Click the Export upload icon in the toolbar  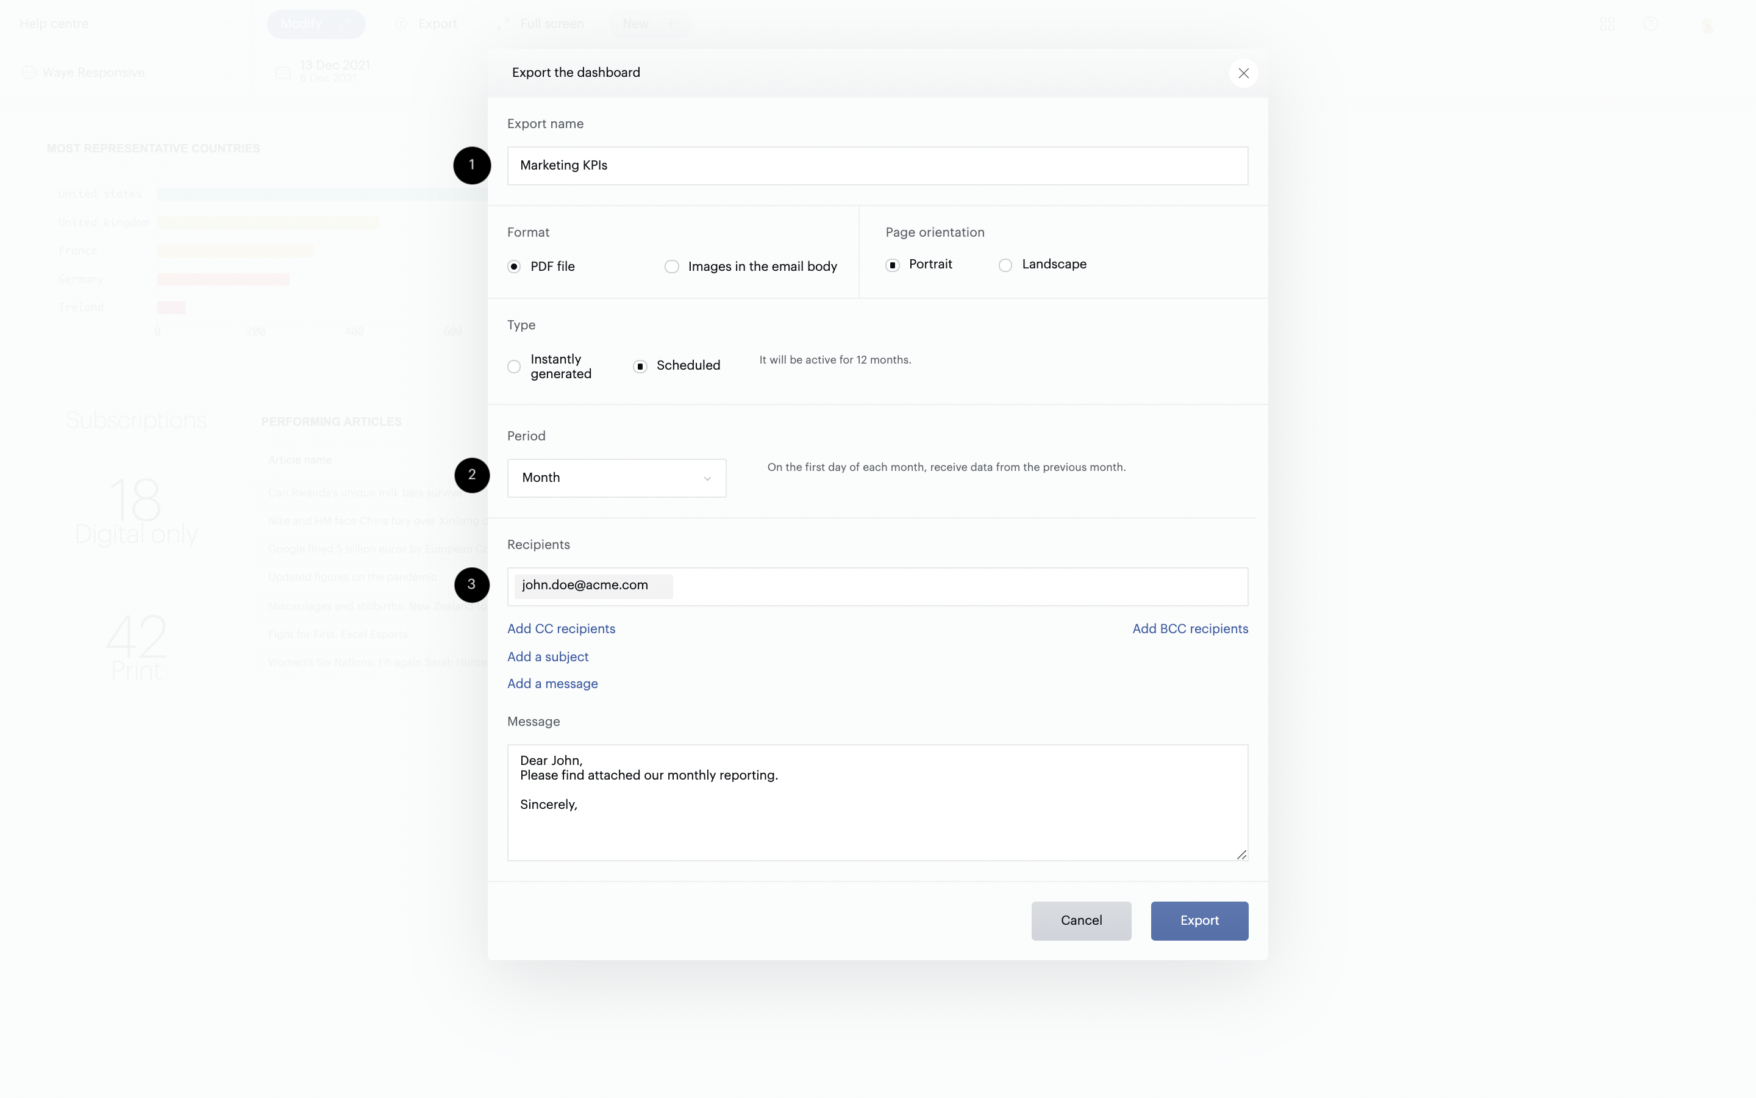tap(402, 23)
